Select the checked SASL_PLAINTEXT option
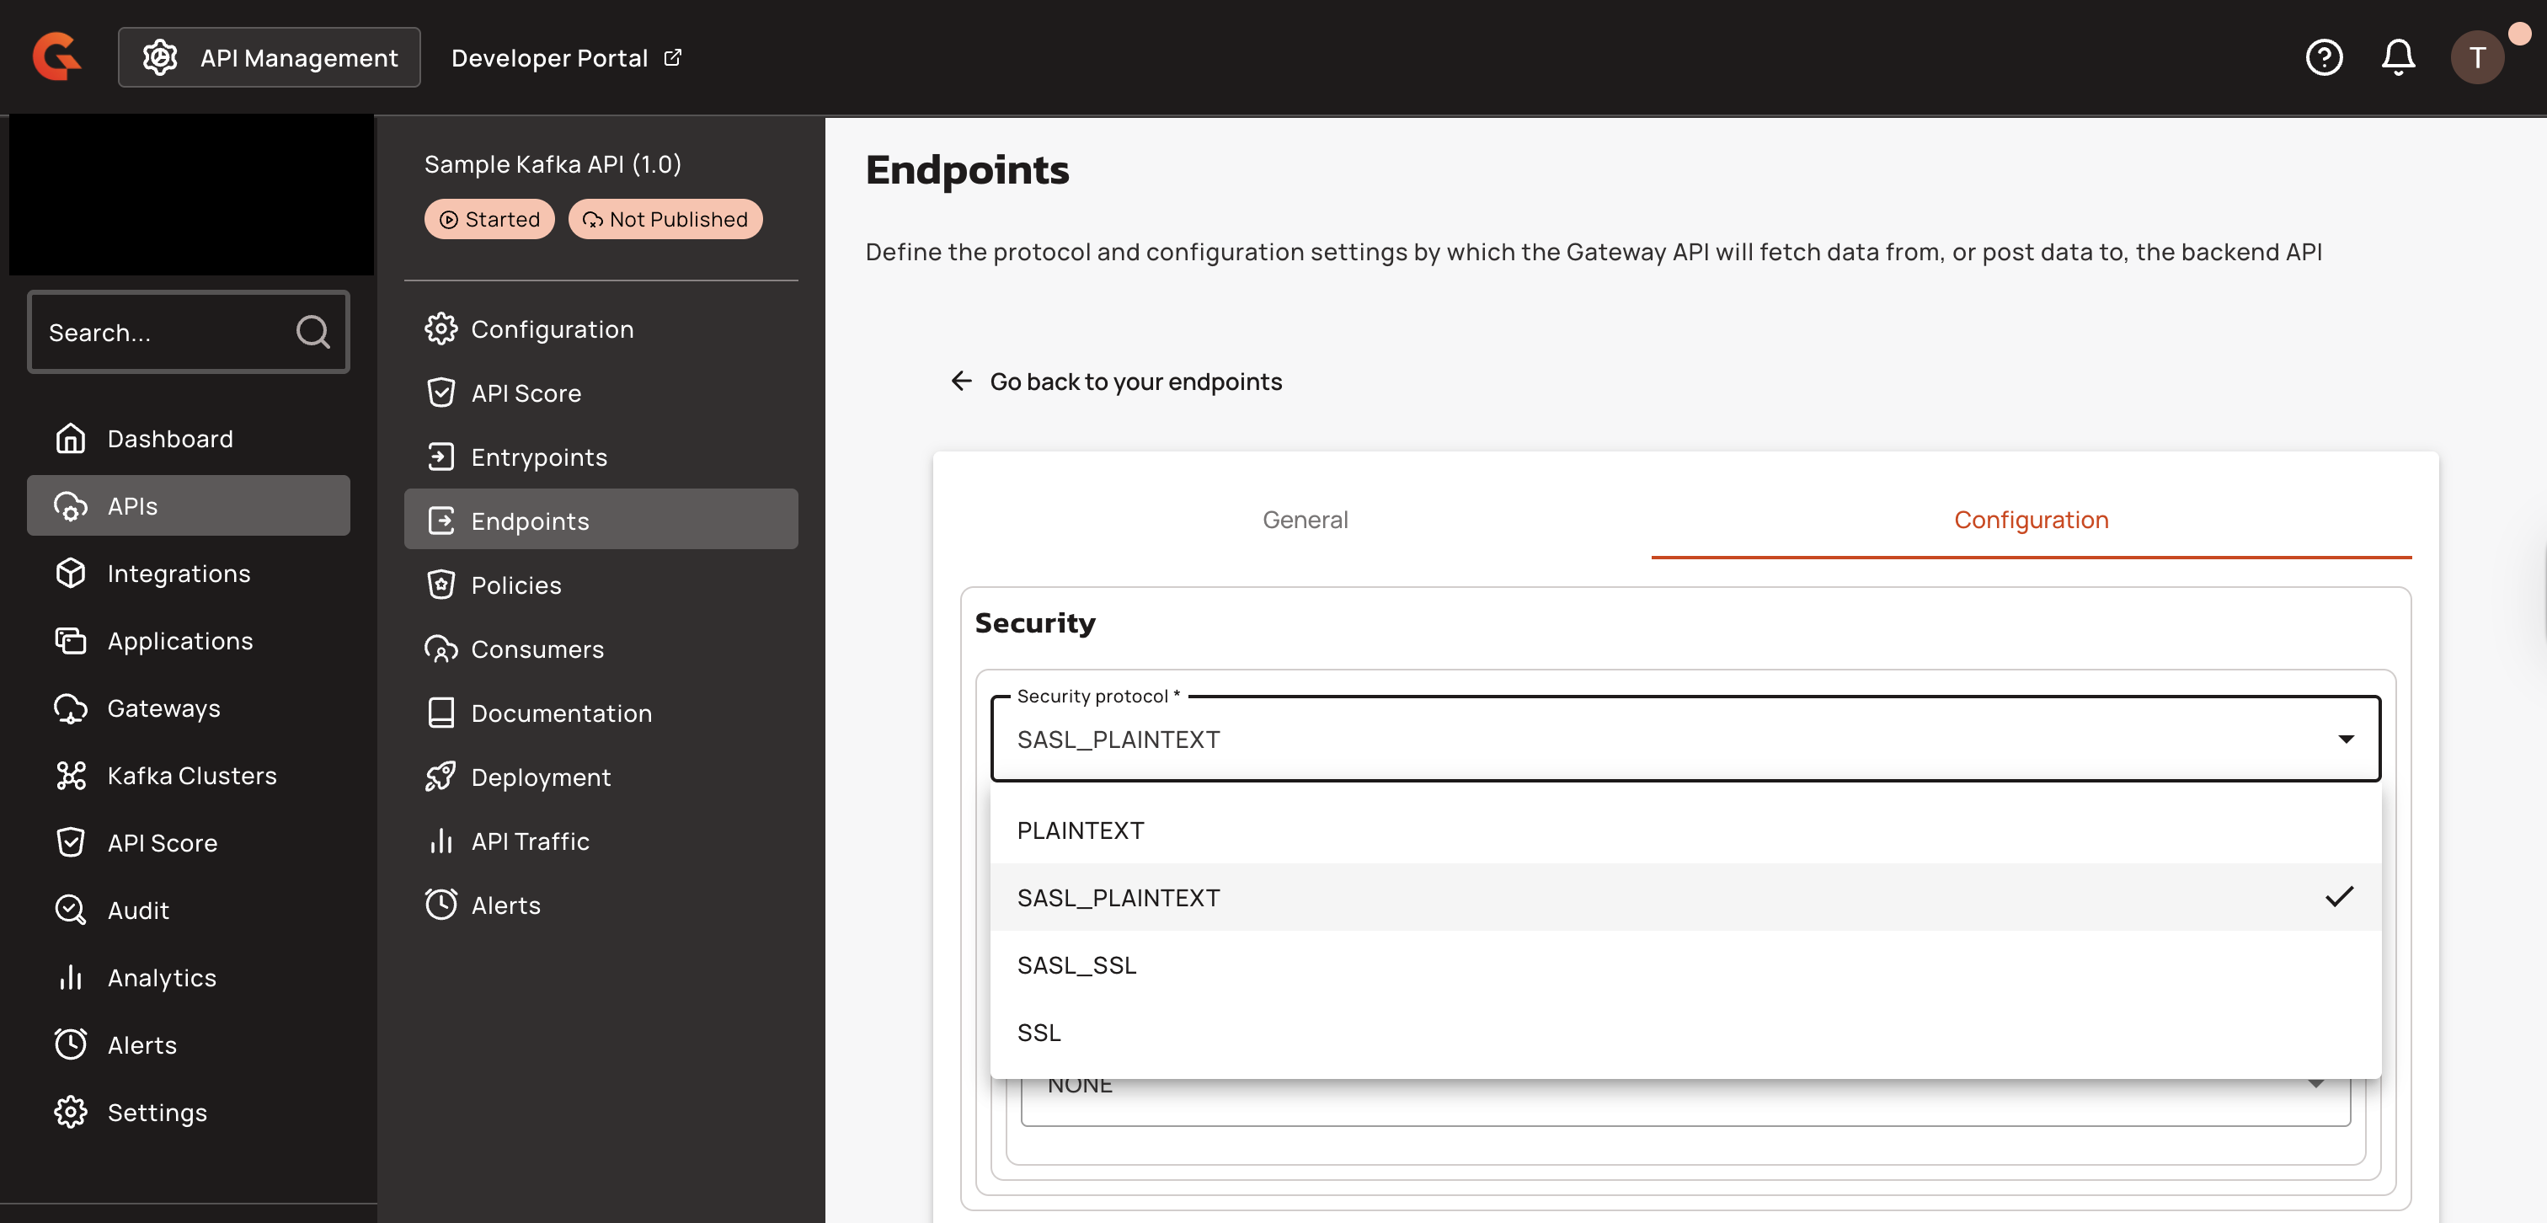Screen dimensions: 2547x1223 (1118, 898)
